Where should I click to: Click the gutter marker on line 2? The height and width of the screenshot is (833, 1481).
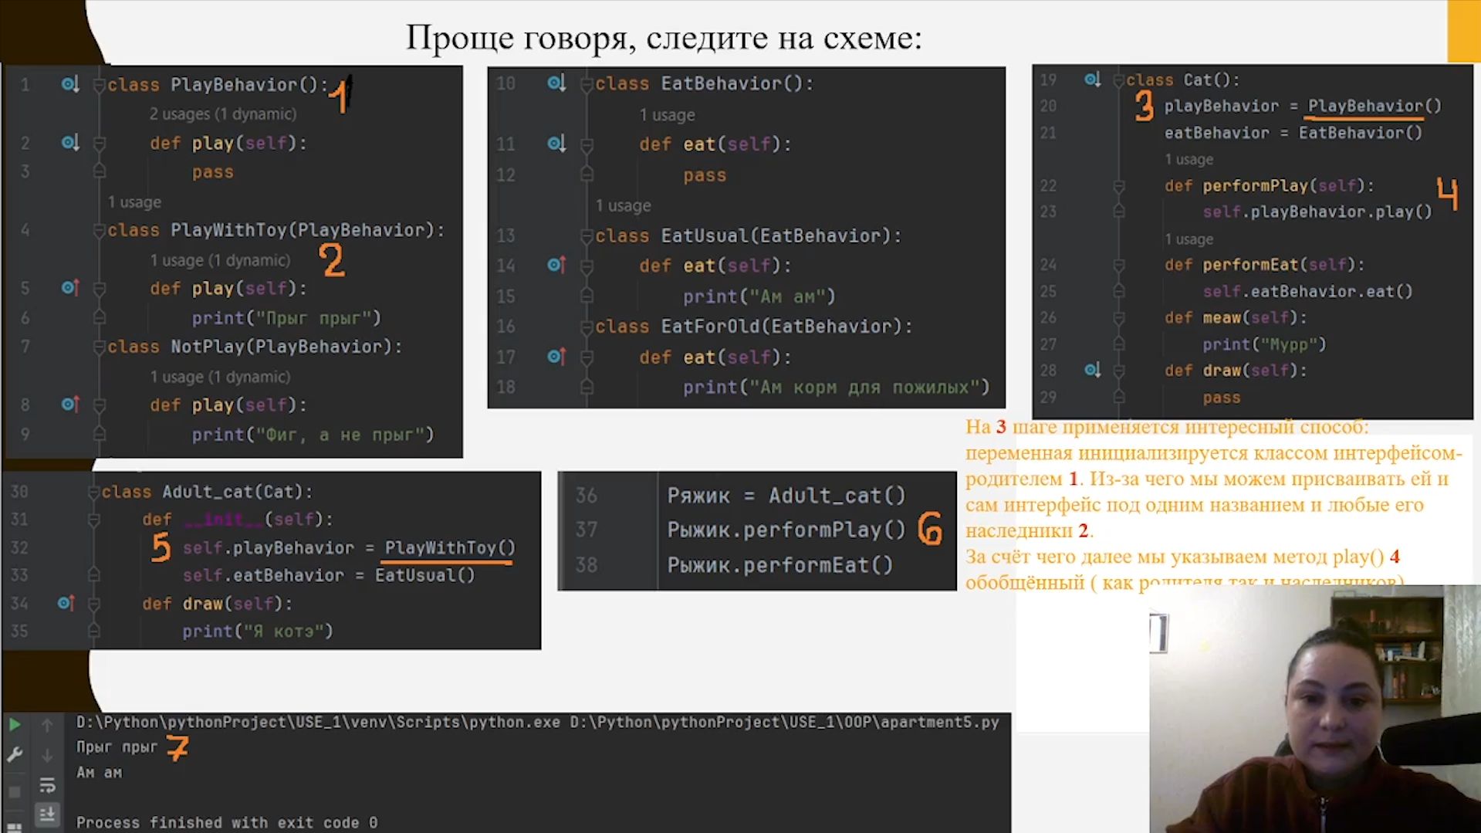pyautogui.click(x=70, y=143)
